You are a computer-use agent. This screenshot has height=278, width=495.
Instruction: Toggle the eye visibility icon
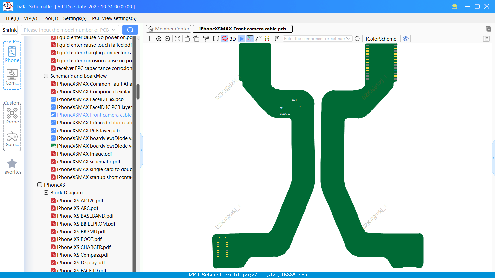[x=406, y=39]
